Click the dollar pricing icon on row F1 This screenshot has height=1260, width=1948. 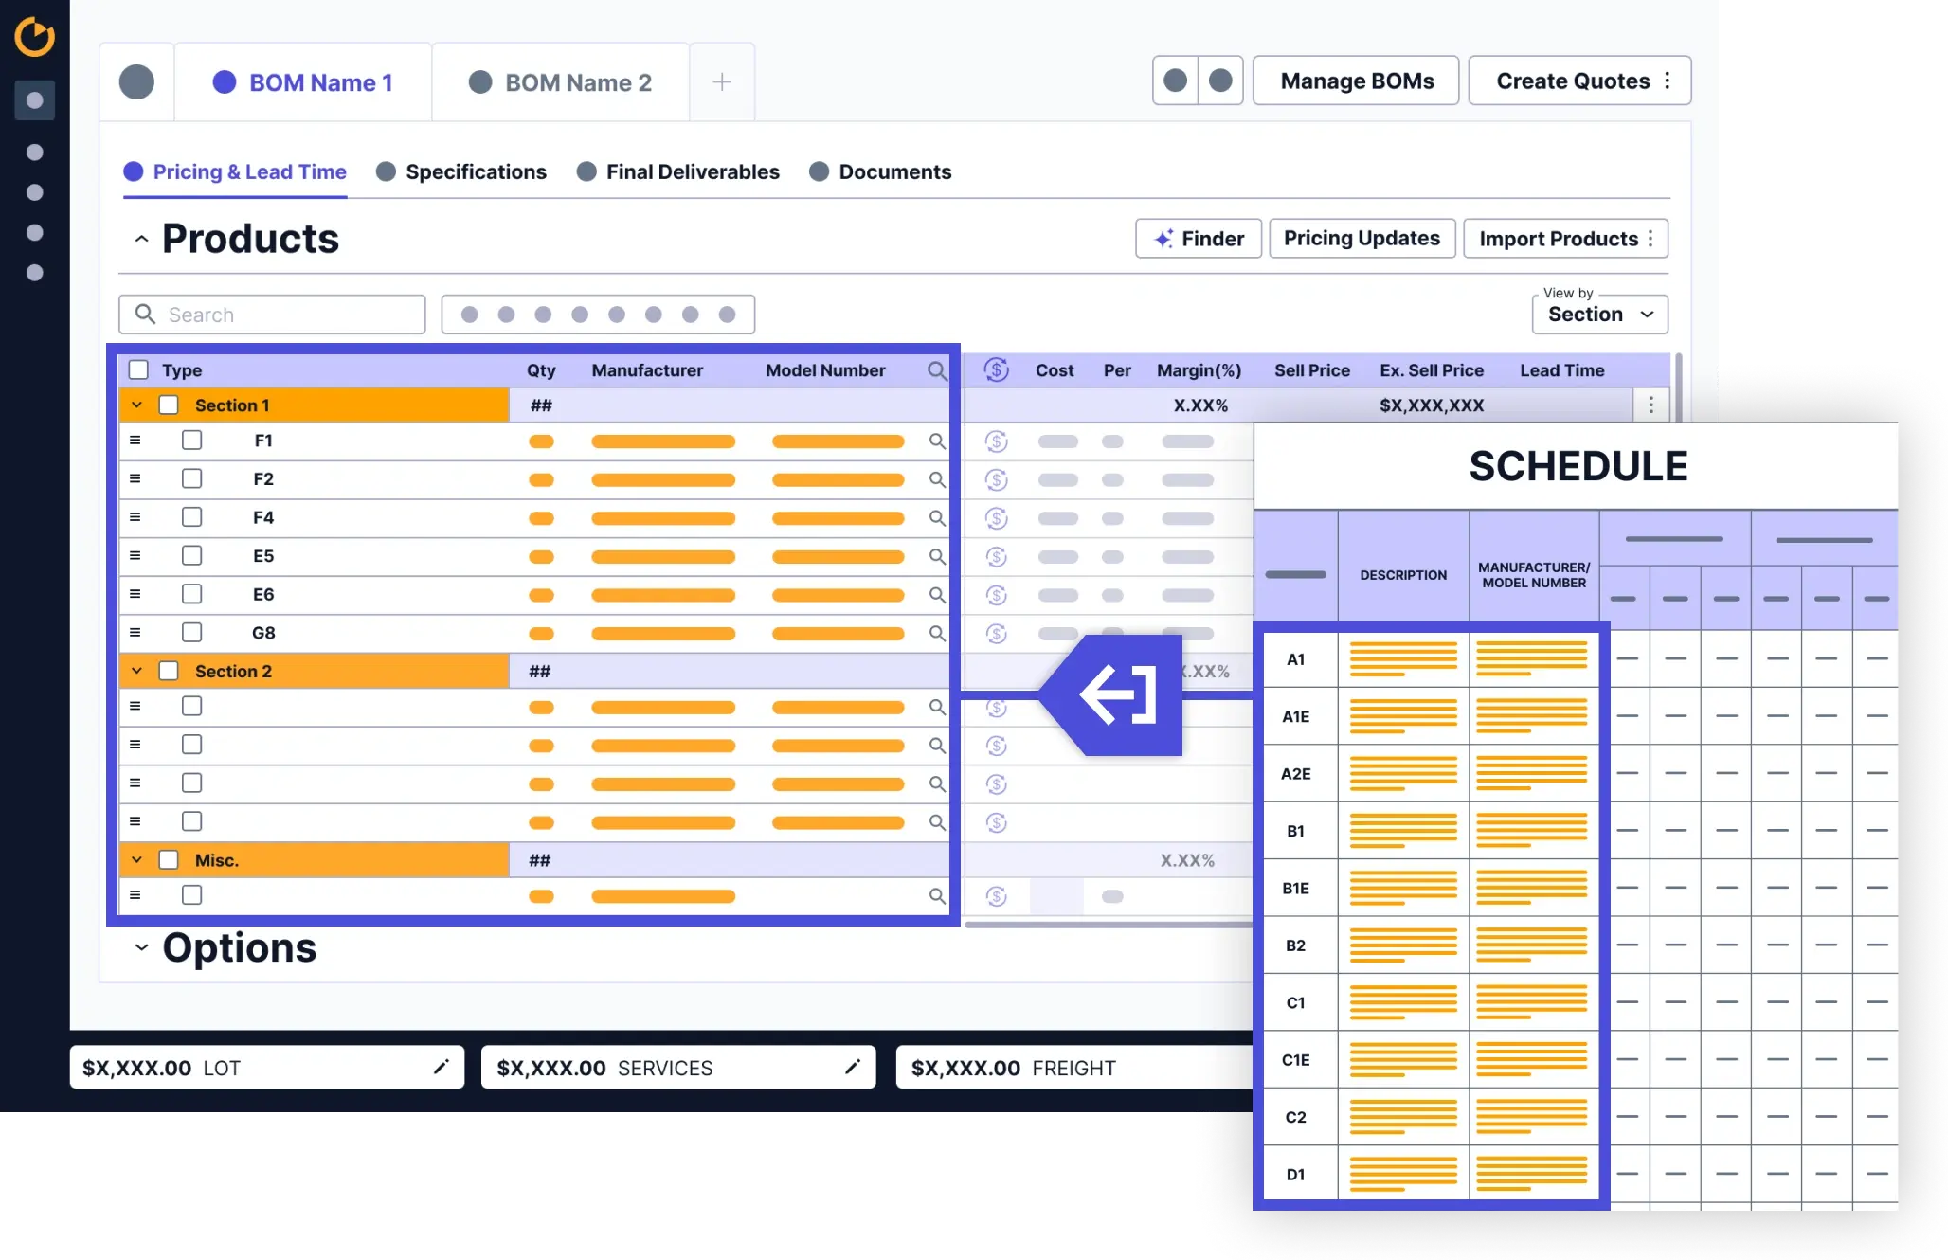(x=997, y=441)
